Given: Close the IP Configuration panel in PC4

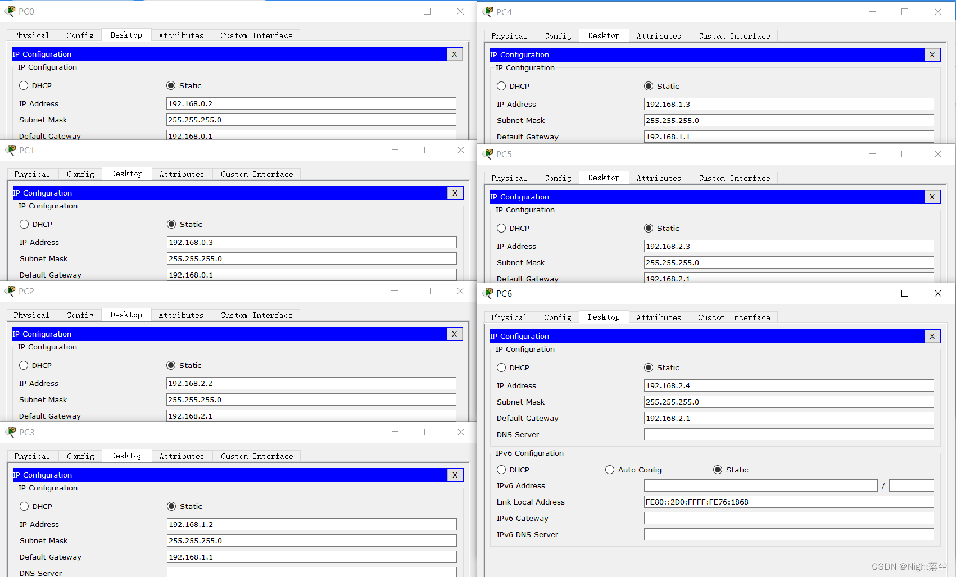Looking at the screenshot, I should [932, 54].
